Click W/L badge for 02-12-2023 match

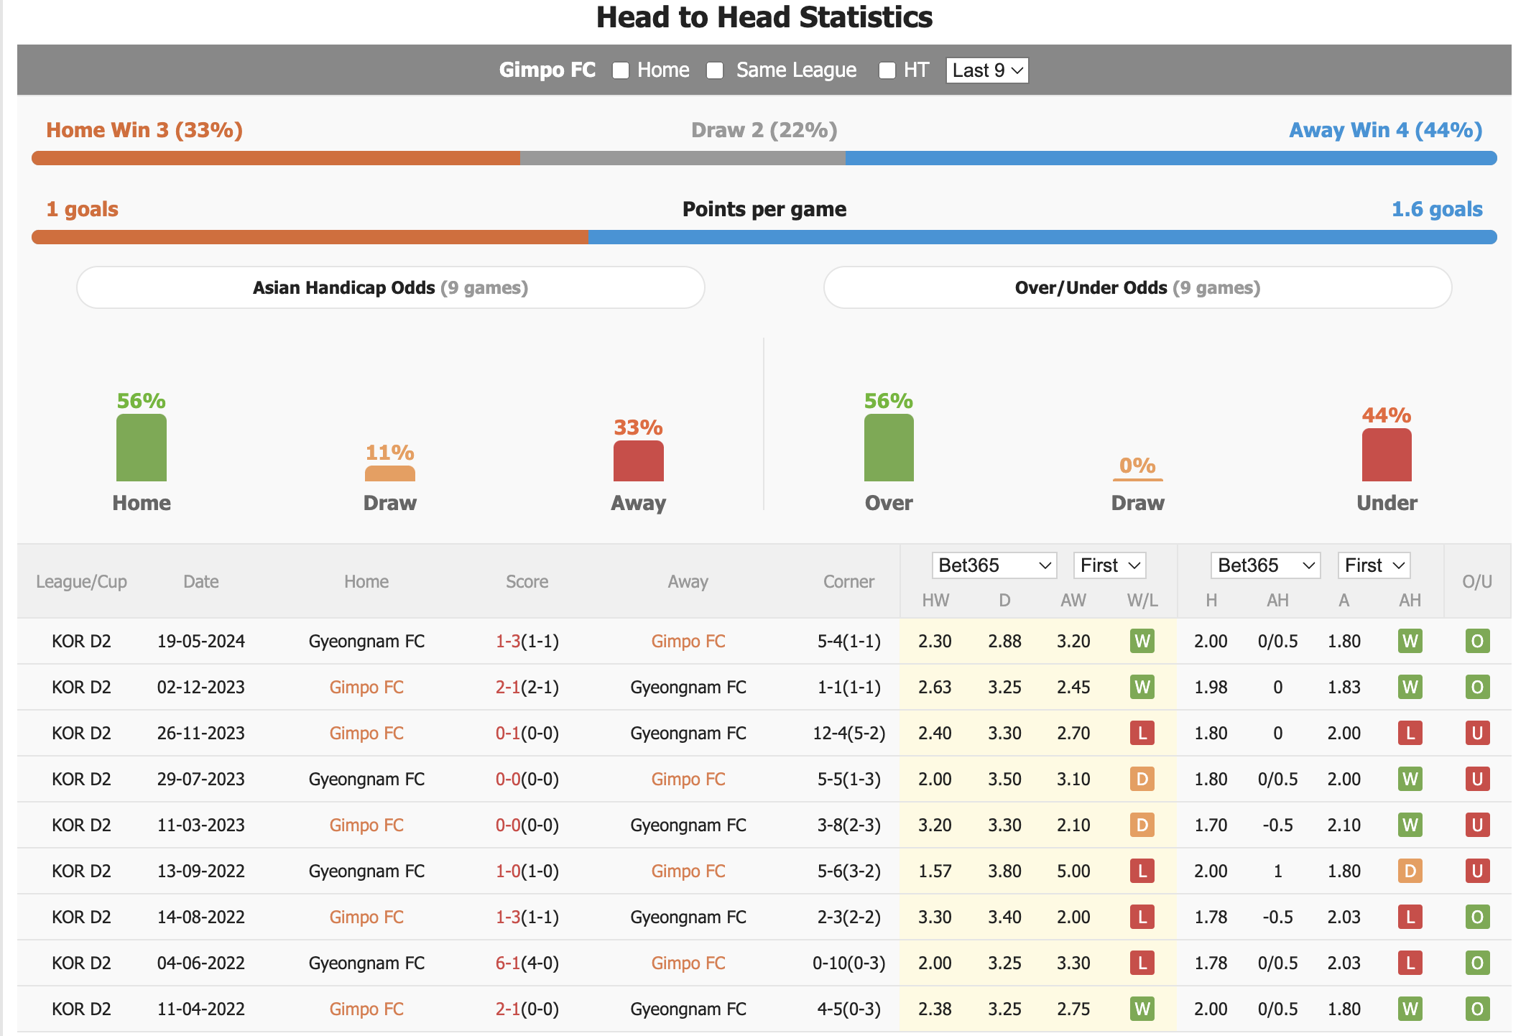[1142, 687]
